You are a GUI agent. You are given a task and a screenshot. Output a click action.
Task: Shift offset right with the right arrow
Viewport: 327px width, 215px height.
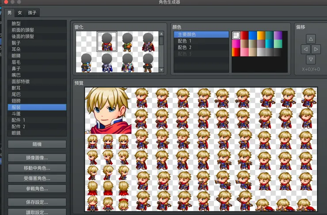pos(316,49)
